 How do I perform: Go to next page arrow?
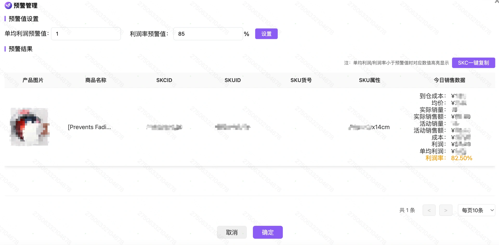[x=446, y=210]
